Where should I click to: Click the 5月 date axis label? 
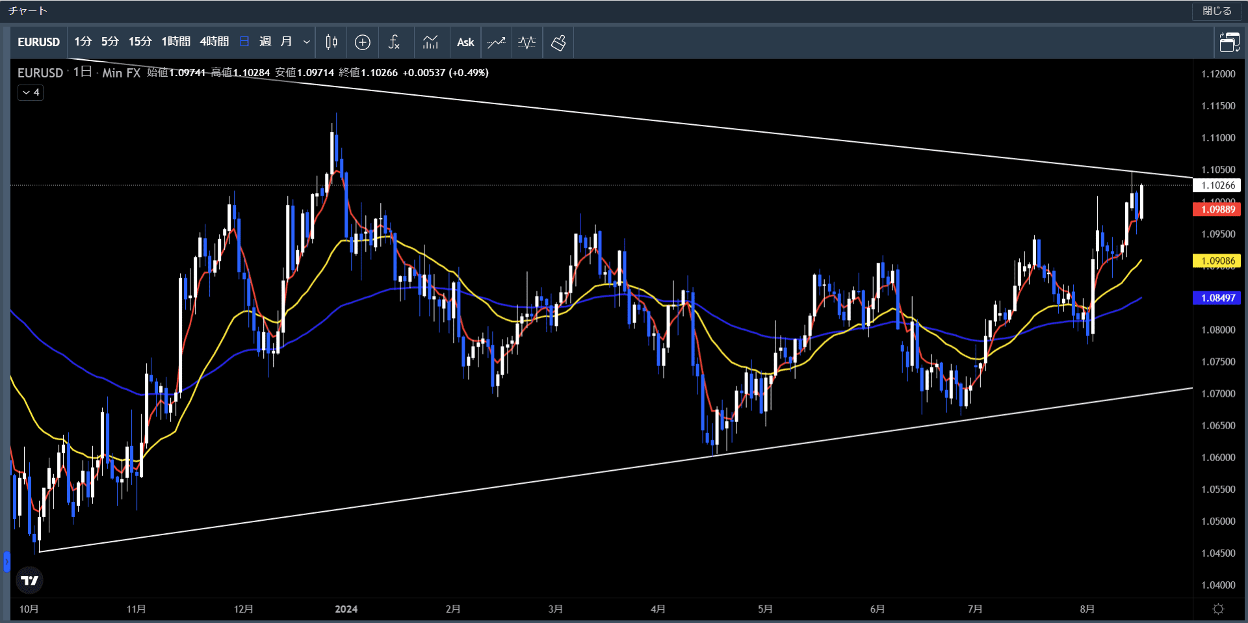tap(766, 609)
